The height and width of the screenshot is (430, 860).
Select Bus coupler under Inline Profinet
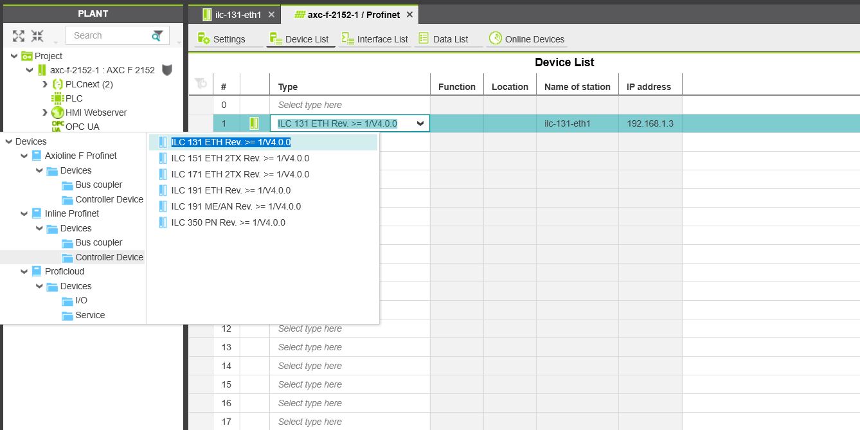pyautogui.click(x=99, y=242)
